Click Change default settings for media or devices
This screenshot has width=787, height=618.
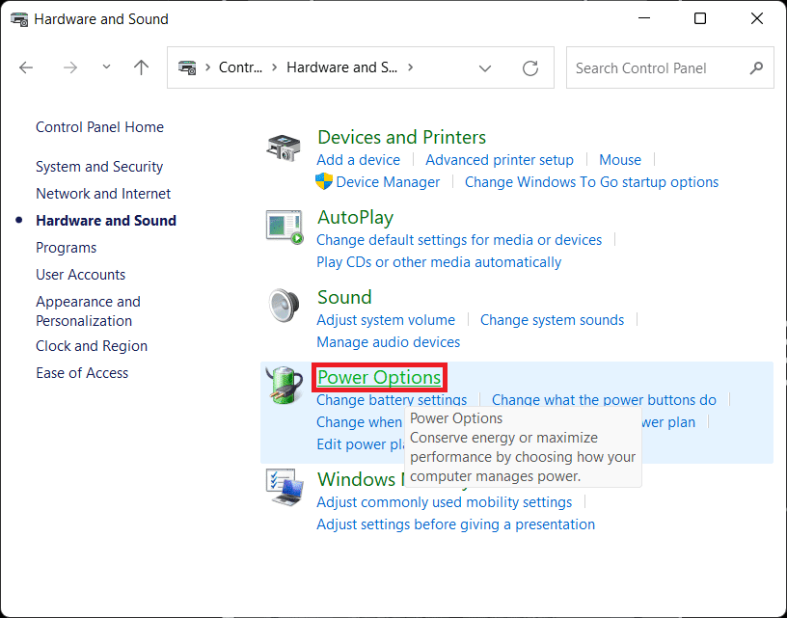(x=459, y=240)
